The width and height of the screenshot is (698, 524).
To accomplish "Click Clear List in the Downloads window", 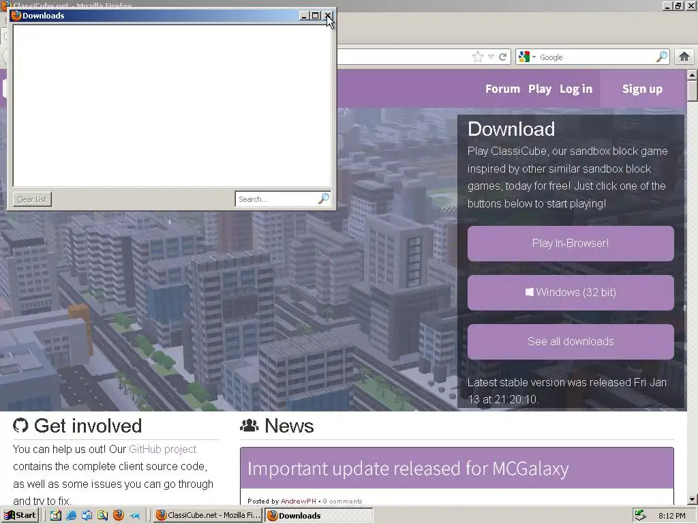I will 32,199.
